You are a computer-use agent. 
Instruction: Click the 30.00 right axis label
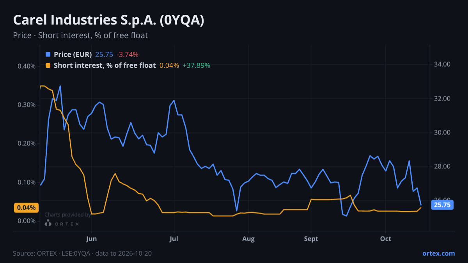pyautogui.click(x=442, y=132)
